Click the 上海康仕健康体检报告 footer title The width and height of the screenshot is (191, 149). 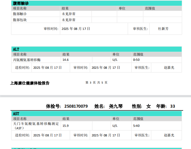(x=30, y=83)
